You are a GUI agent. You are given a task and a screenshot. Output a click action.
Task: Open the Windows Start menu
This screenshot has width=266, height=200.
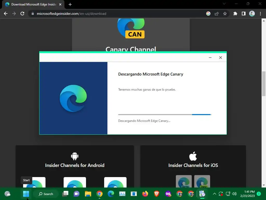point(26,194)
